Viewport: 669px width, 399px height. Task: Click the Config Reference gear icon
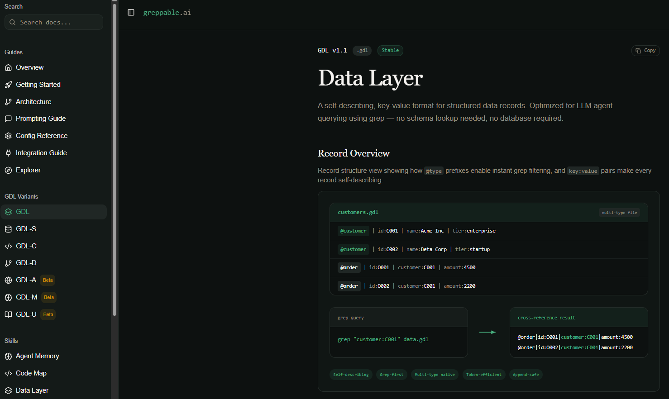[8, 136]
